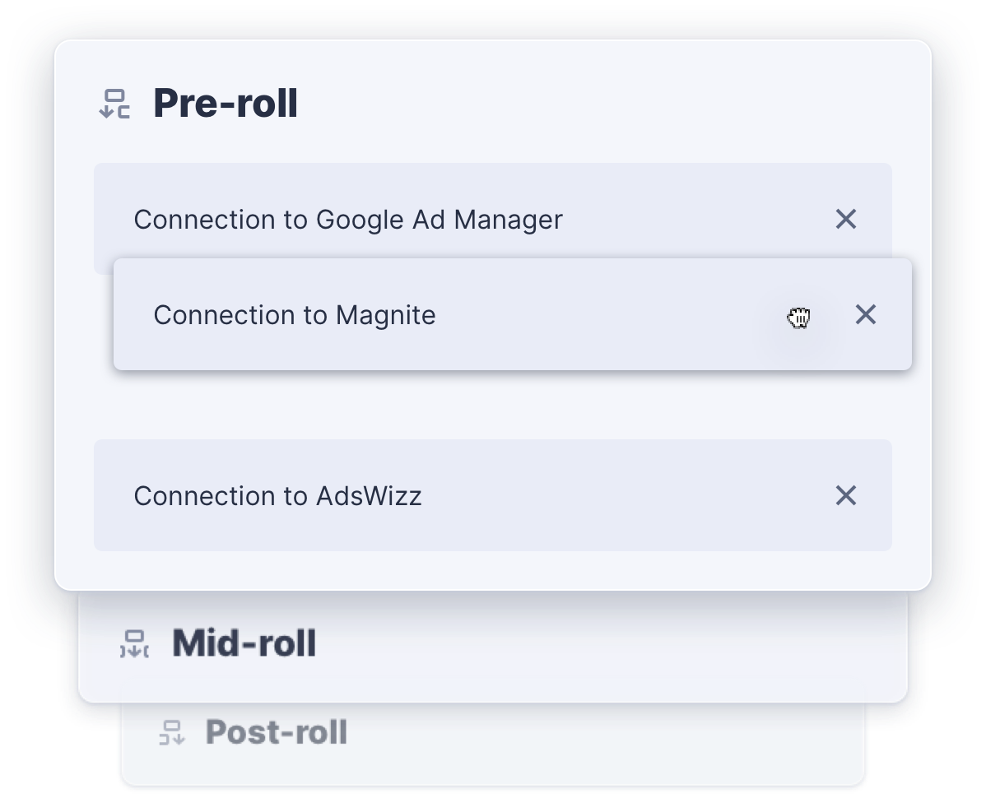
Task: Remove the Google Ad Manager connection
Action: 845,219
